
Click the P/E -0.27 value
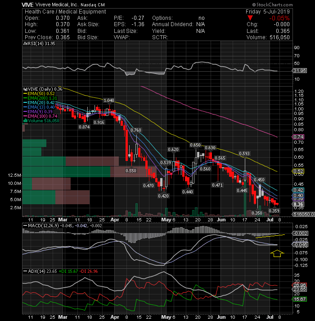pos(138,18)
